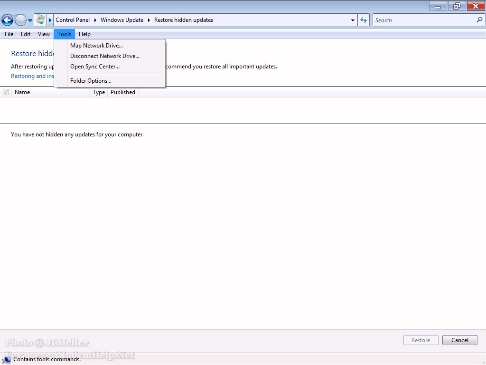
Task: Open the Edit menu
Action: coord(26,34)
